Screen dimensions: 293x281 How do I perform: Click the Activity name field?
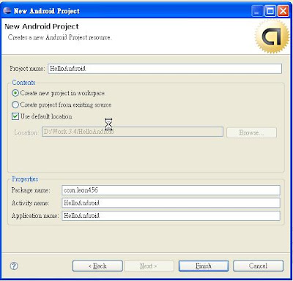pyautogui.click(x=171, y=203)
